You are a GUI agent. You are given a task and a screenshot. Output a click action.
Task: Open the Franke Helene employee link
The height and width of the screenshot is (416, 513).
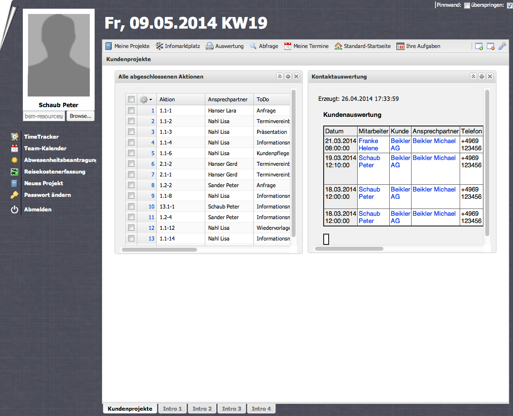368,144
